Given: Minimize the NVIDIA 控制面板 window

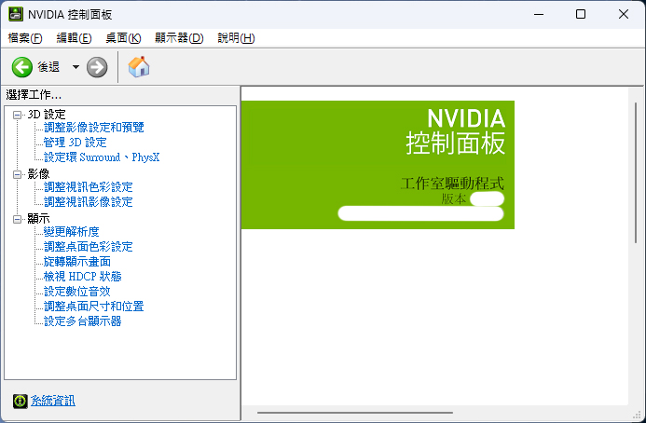Looking at the screenshot, I should point(539,14).
